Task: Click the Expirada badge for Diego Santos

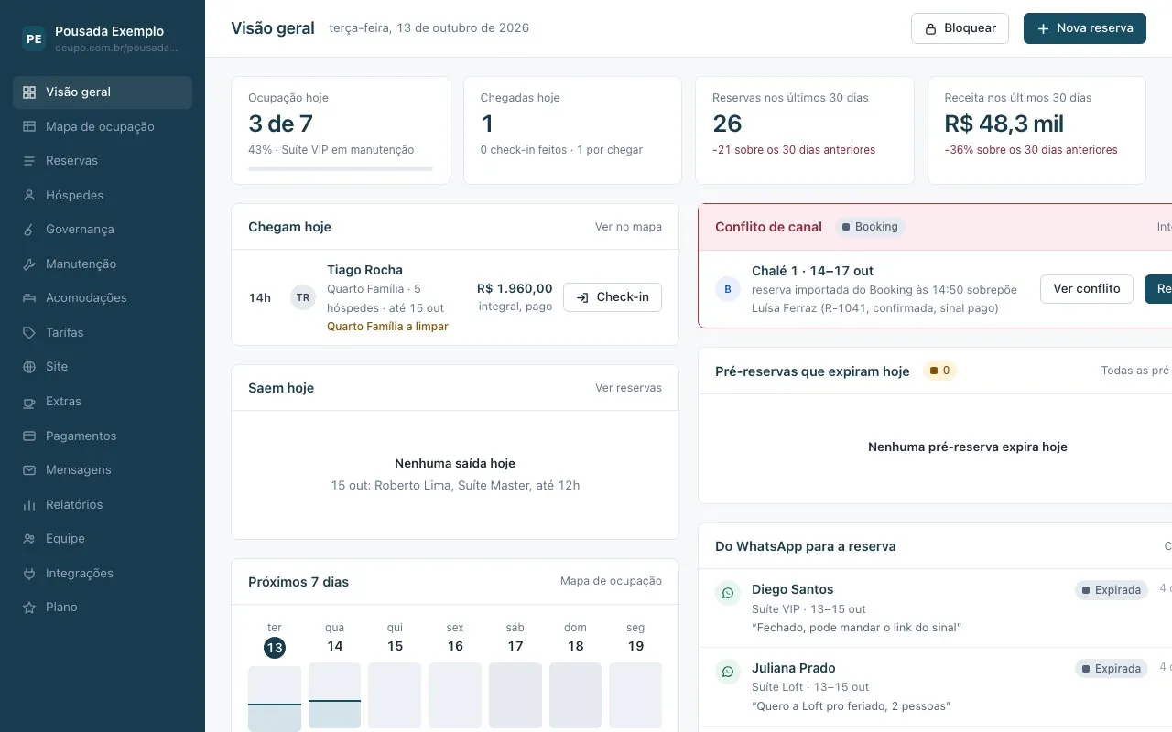Action: (1112, 590)
